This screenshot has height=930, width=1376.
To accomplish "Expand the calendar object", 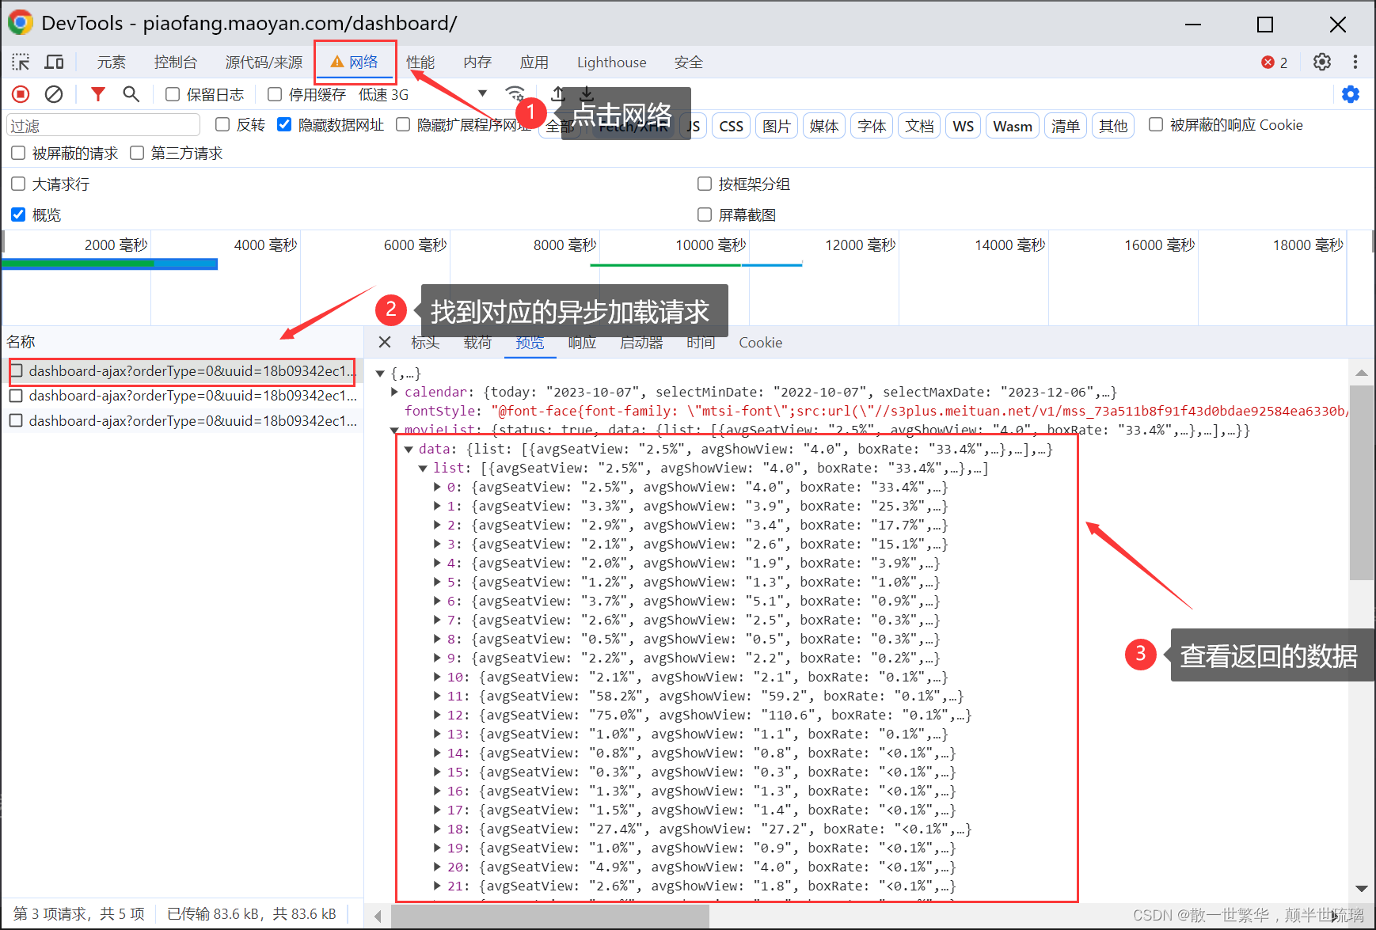I will 394,392.
